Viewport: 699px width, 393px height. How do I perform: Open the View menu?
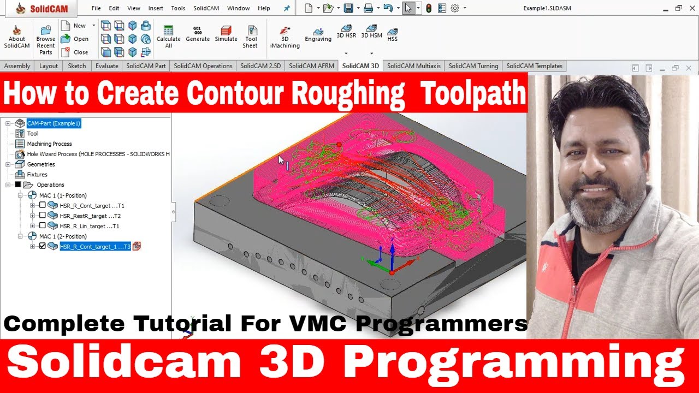point(134,8)
